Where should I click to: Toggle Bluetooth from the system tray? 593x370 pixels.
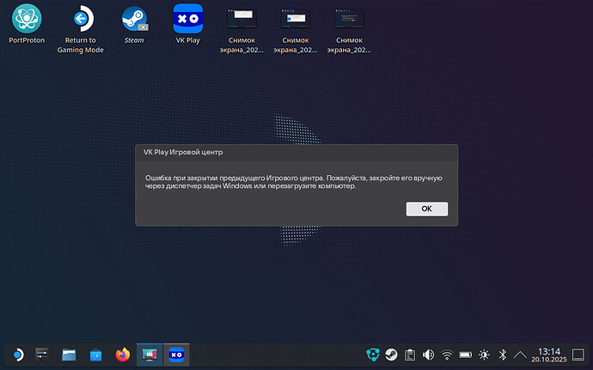(x=503, y=354)
